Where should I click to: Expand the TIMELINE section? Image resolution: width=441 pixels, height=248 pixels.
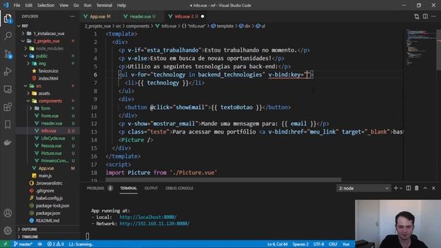pyautogui.click(x=30, y=237)
